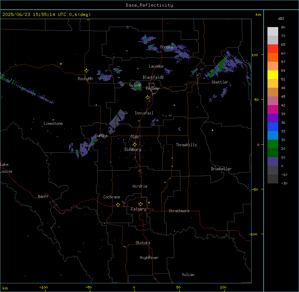Click the Vulcan label
The height and width of the screenshot is (292, 299).
pos(188,275)
